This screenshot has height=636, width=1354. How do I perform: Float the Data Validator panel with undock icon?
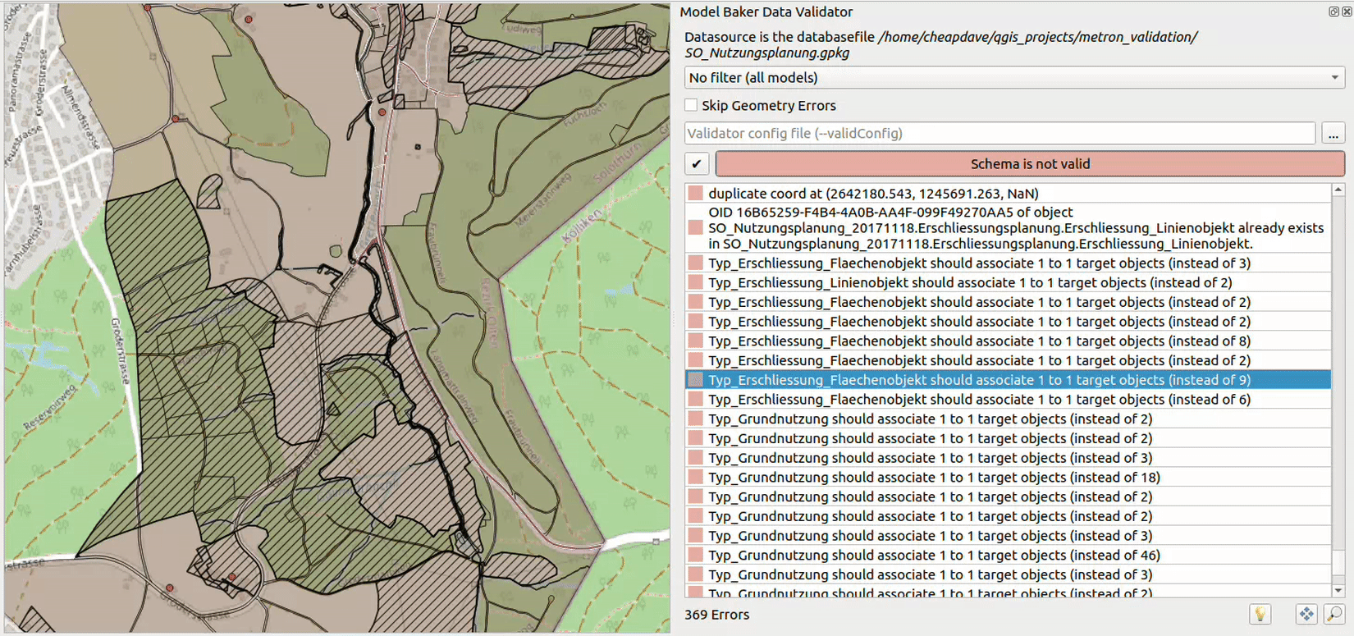click(1333, 11)
